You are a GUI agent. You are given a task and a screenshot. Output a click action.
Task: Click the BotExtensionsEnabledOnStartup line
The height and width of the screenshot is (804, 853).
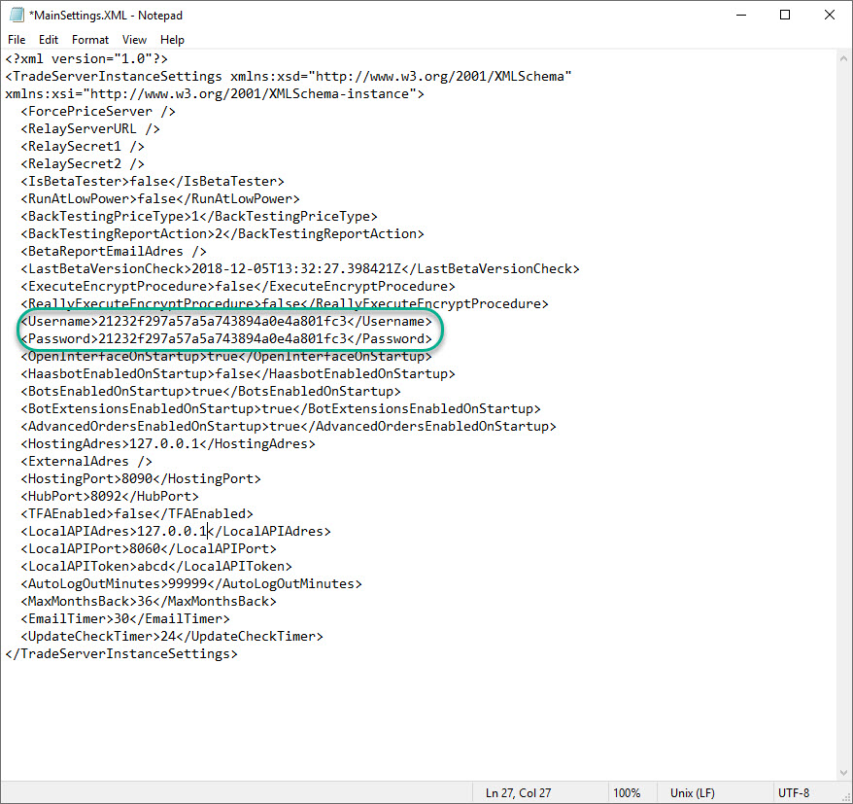click(x=281, y=408)
